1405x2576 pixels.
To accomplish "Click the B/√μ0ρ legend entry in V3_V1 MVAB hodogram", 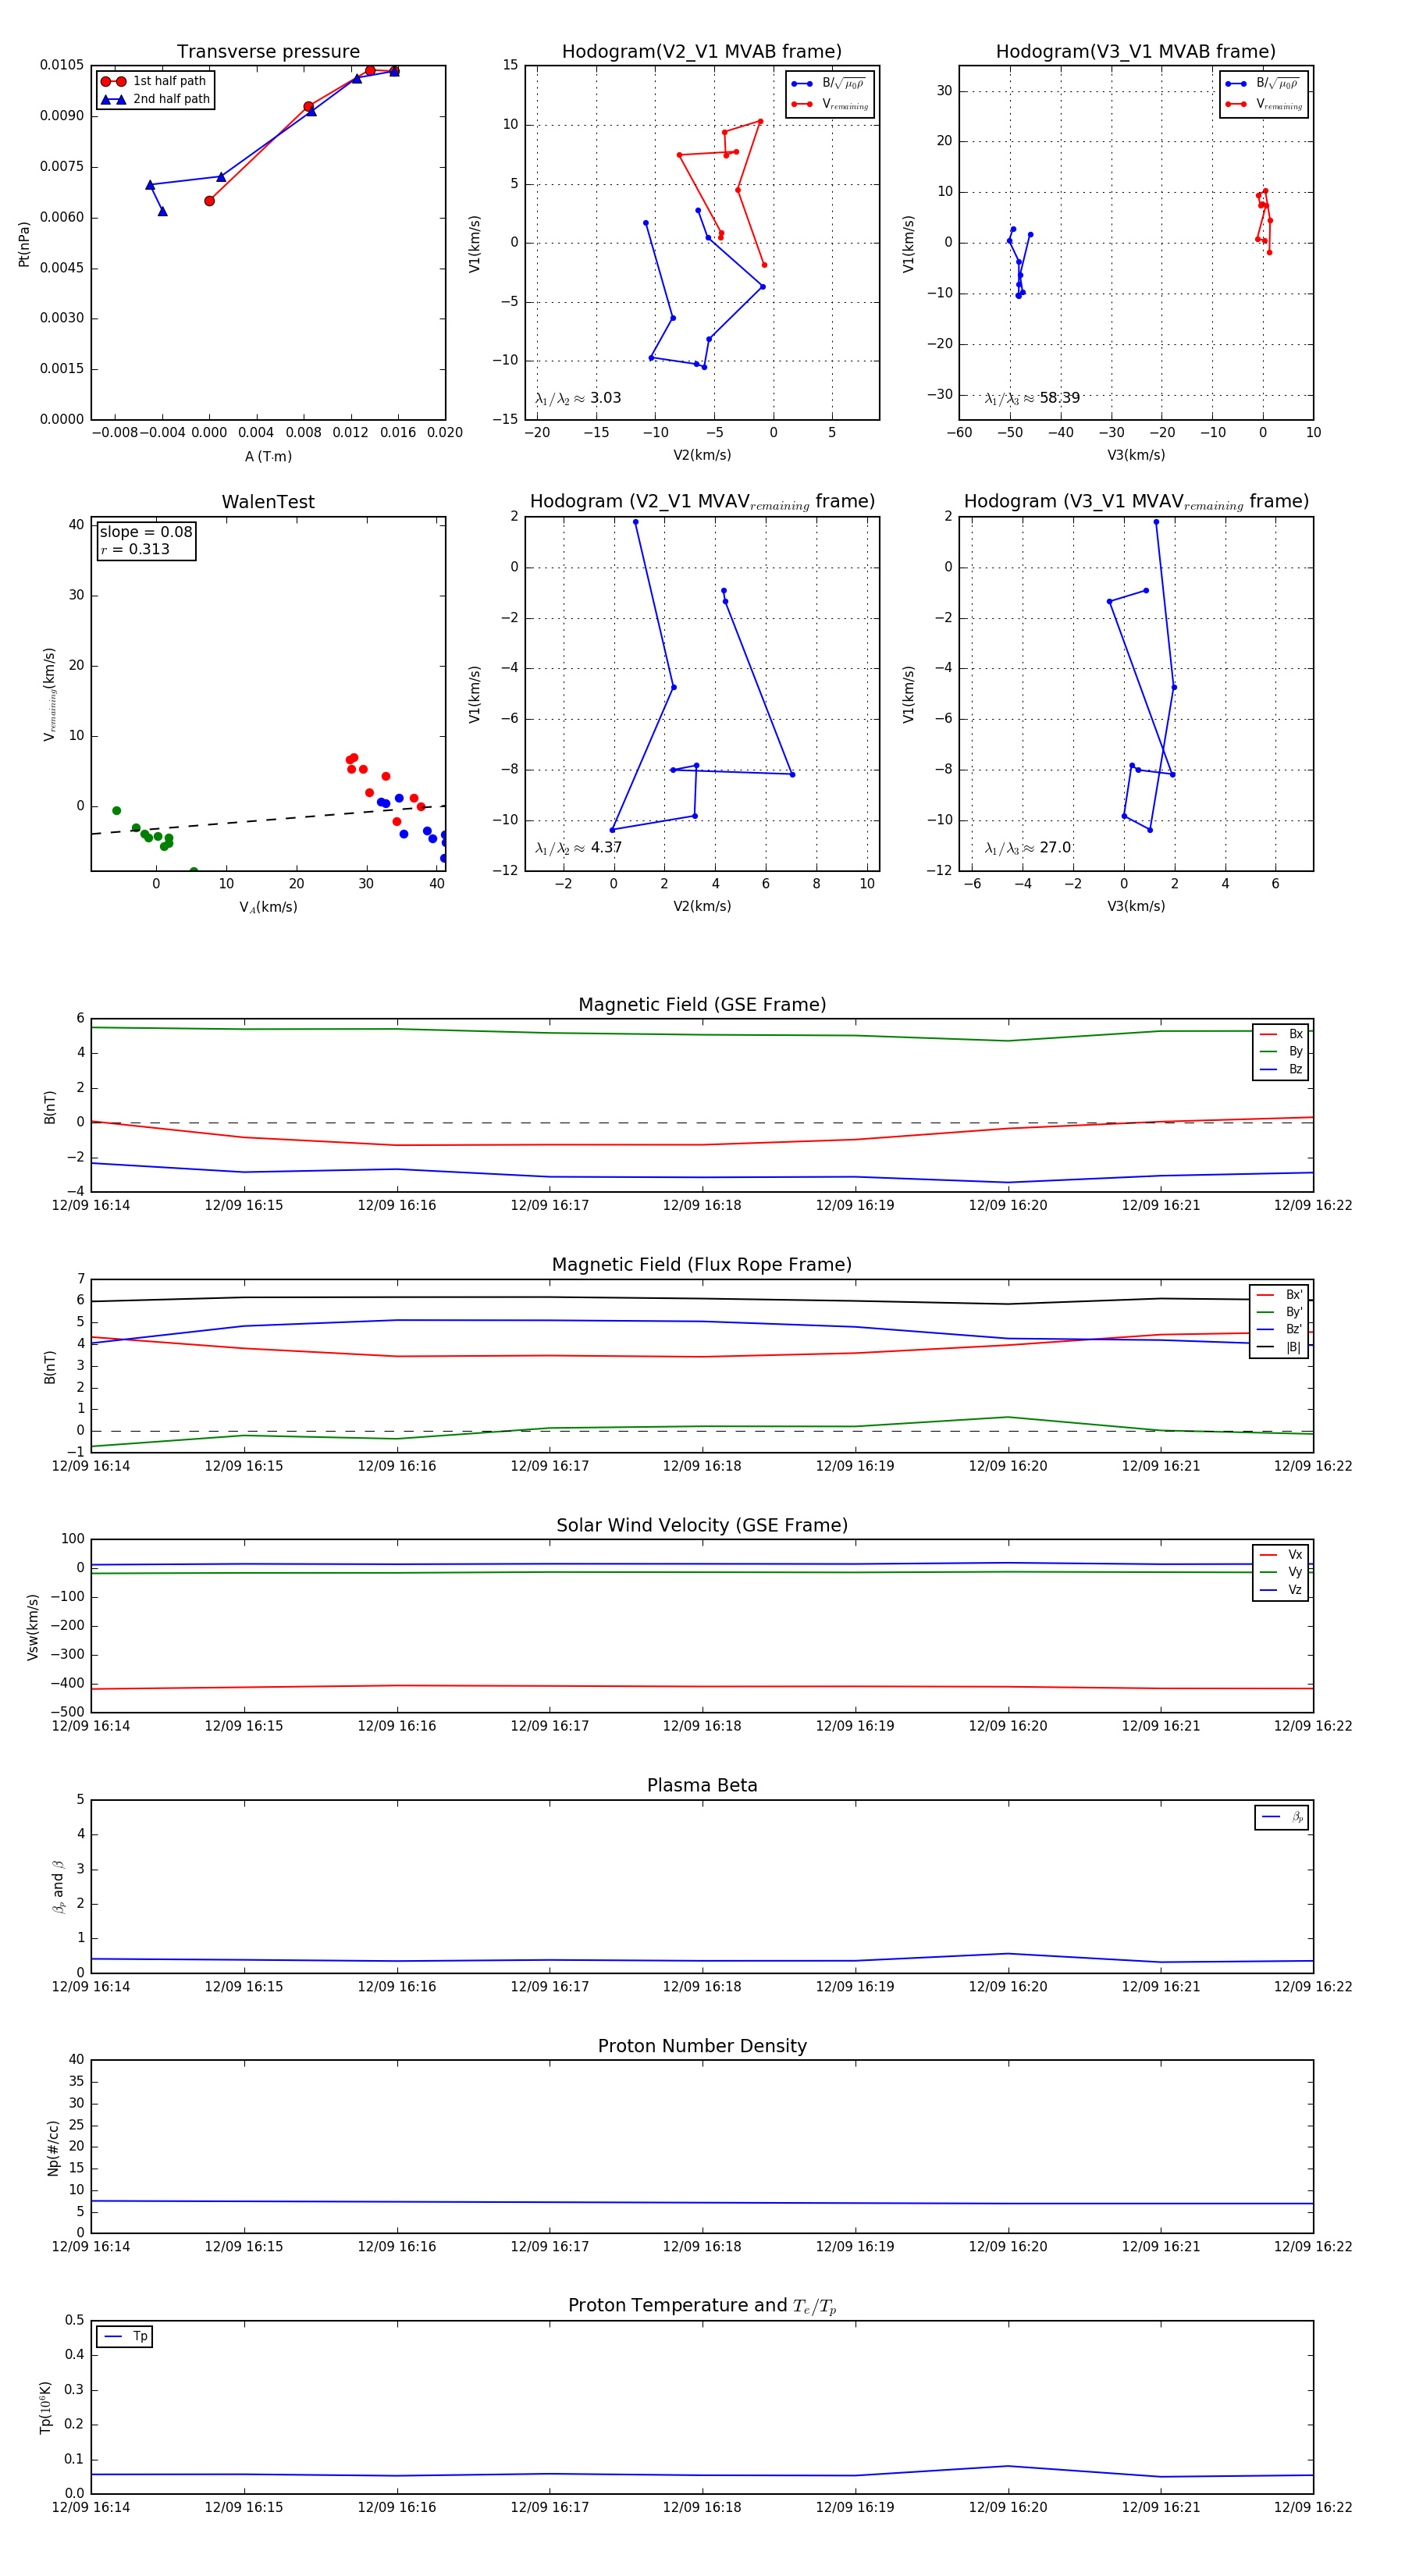I will coord(1263,84).
